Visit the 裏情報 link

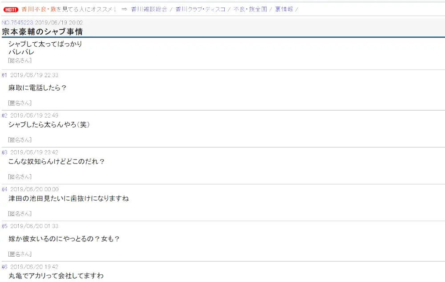(284, 9)
